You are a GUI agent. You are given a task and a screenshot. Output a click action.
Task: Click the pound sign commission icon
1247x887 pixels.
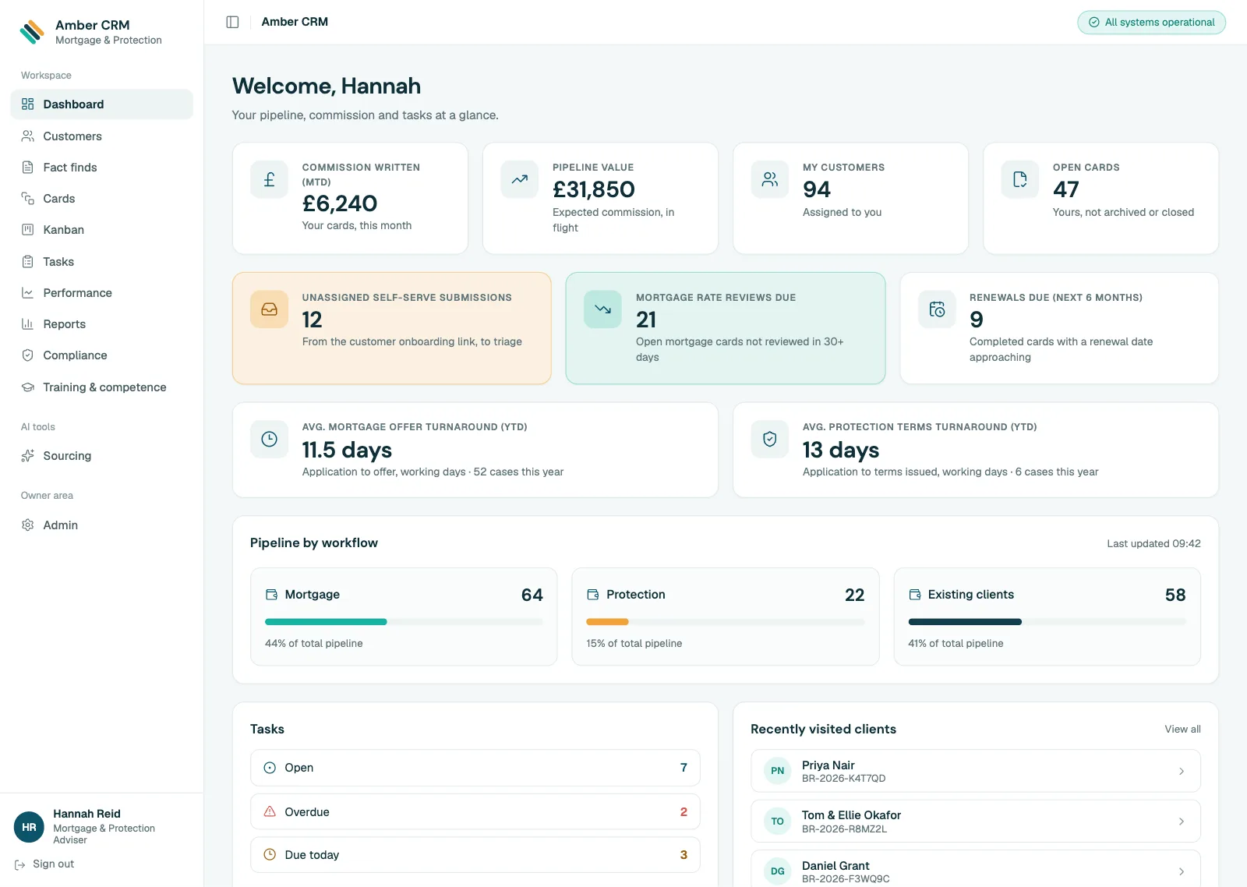[269, 179]
